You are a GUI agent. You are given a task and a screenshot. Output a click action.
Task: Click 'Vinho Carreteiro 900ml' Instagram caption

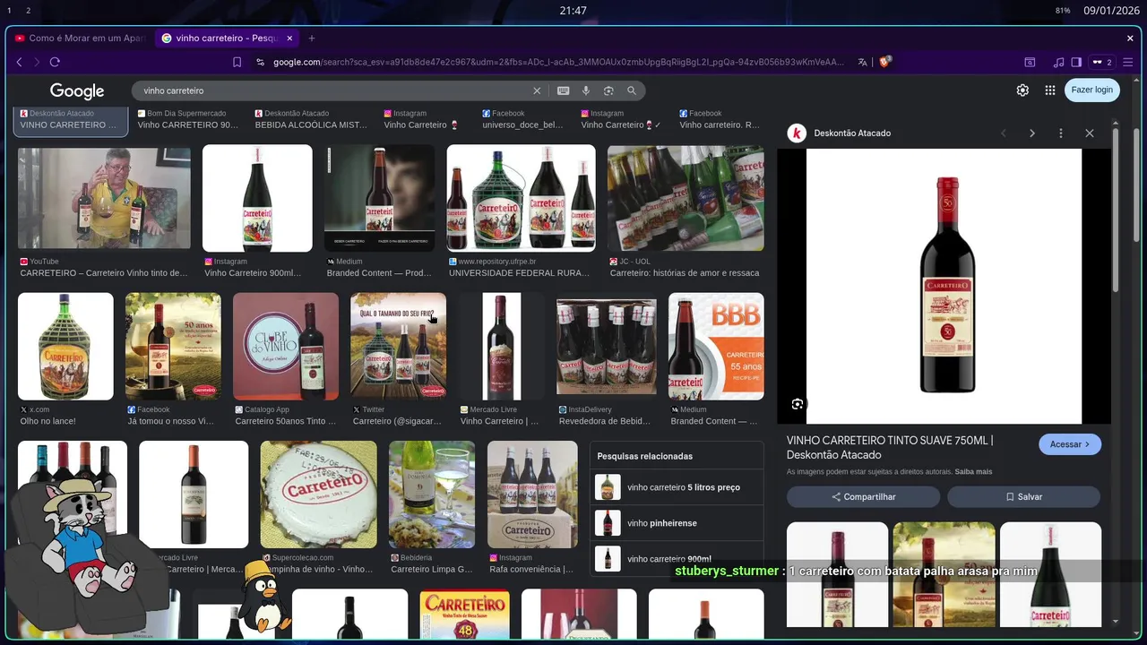[253, 273]
